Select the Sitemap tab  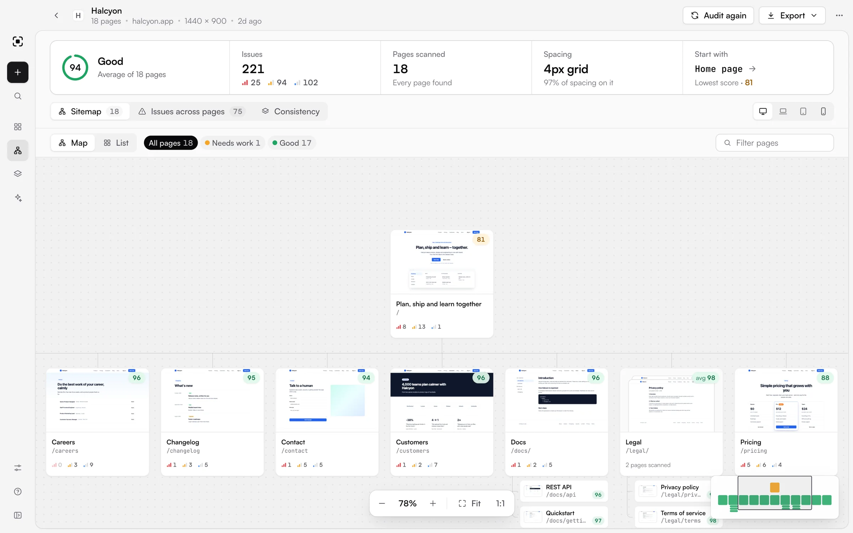tap(90, 112)
